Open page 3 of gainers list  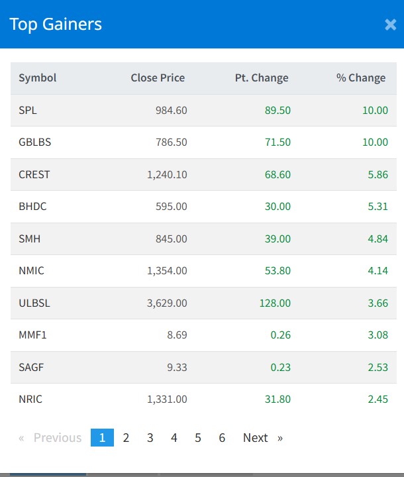150,438
